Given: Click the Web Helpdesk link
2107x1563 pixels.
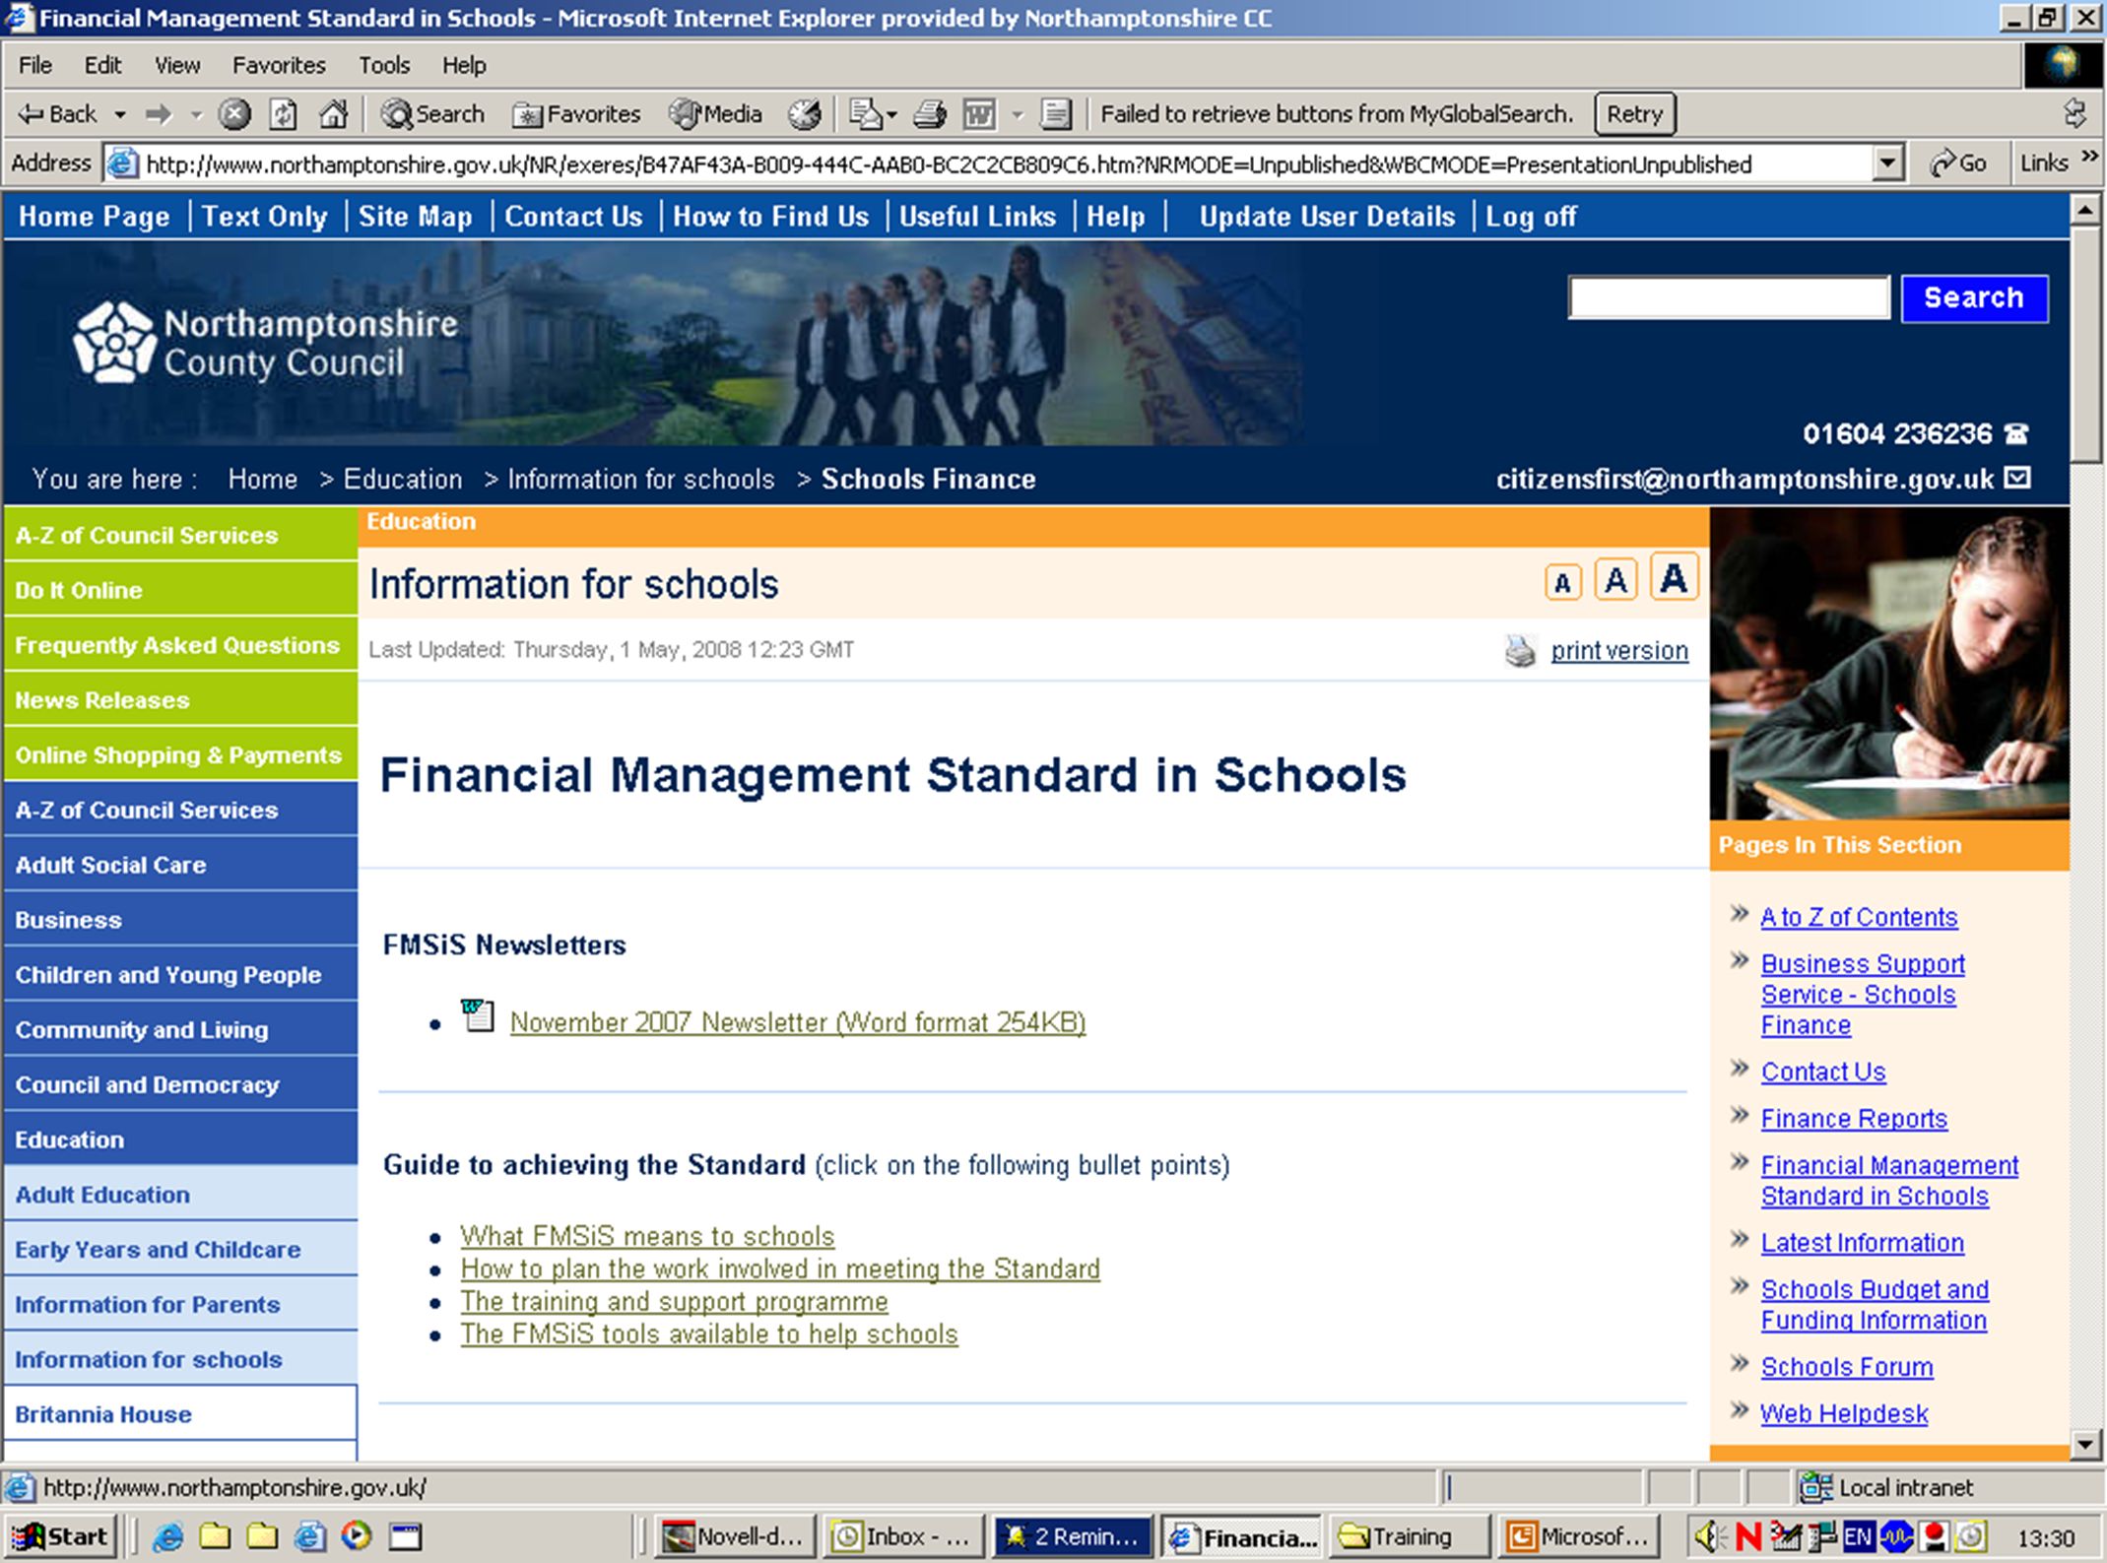Looking at the screenshot, I should click(x=1844, y=1413).
